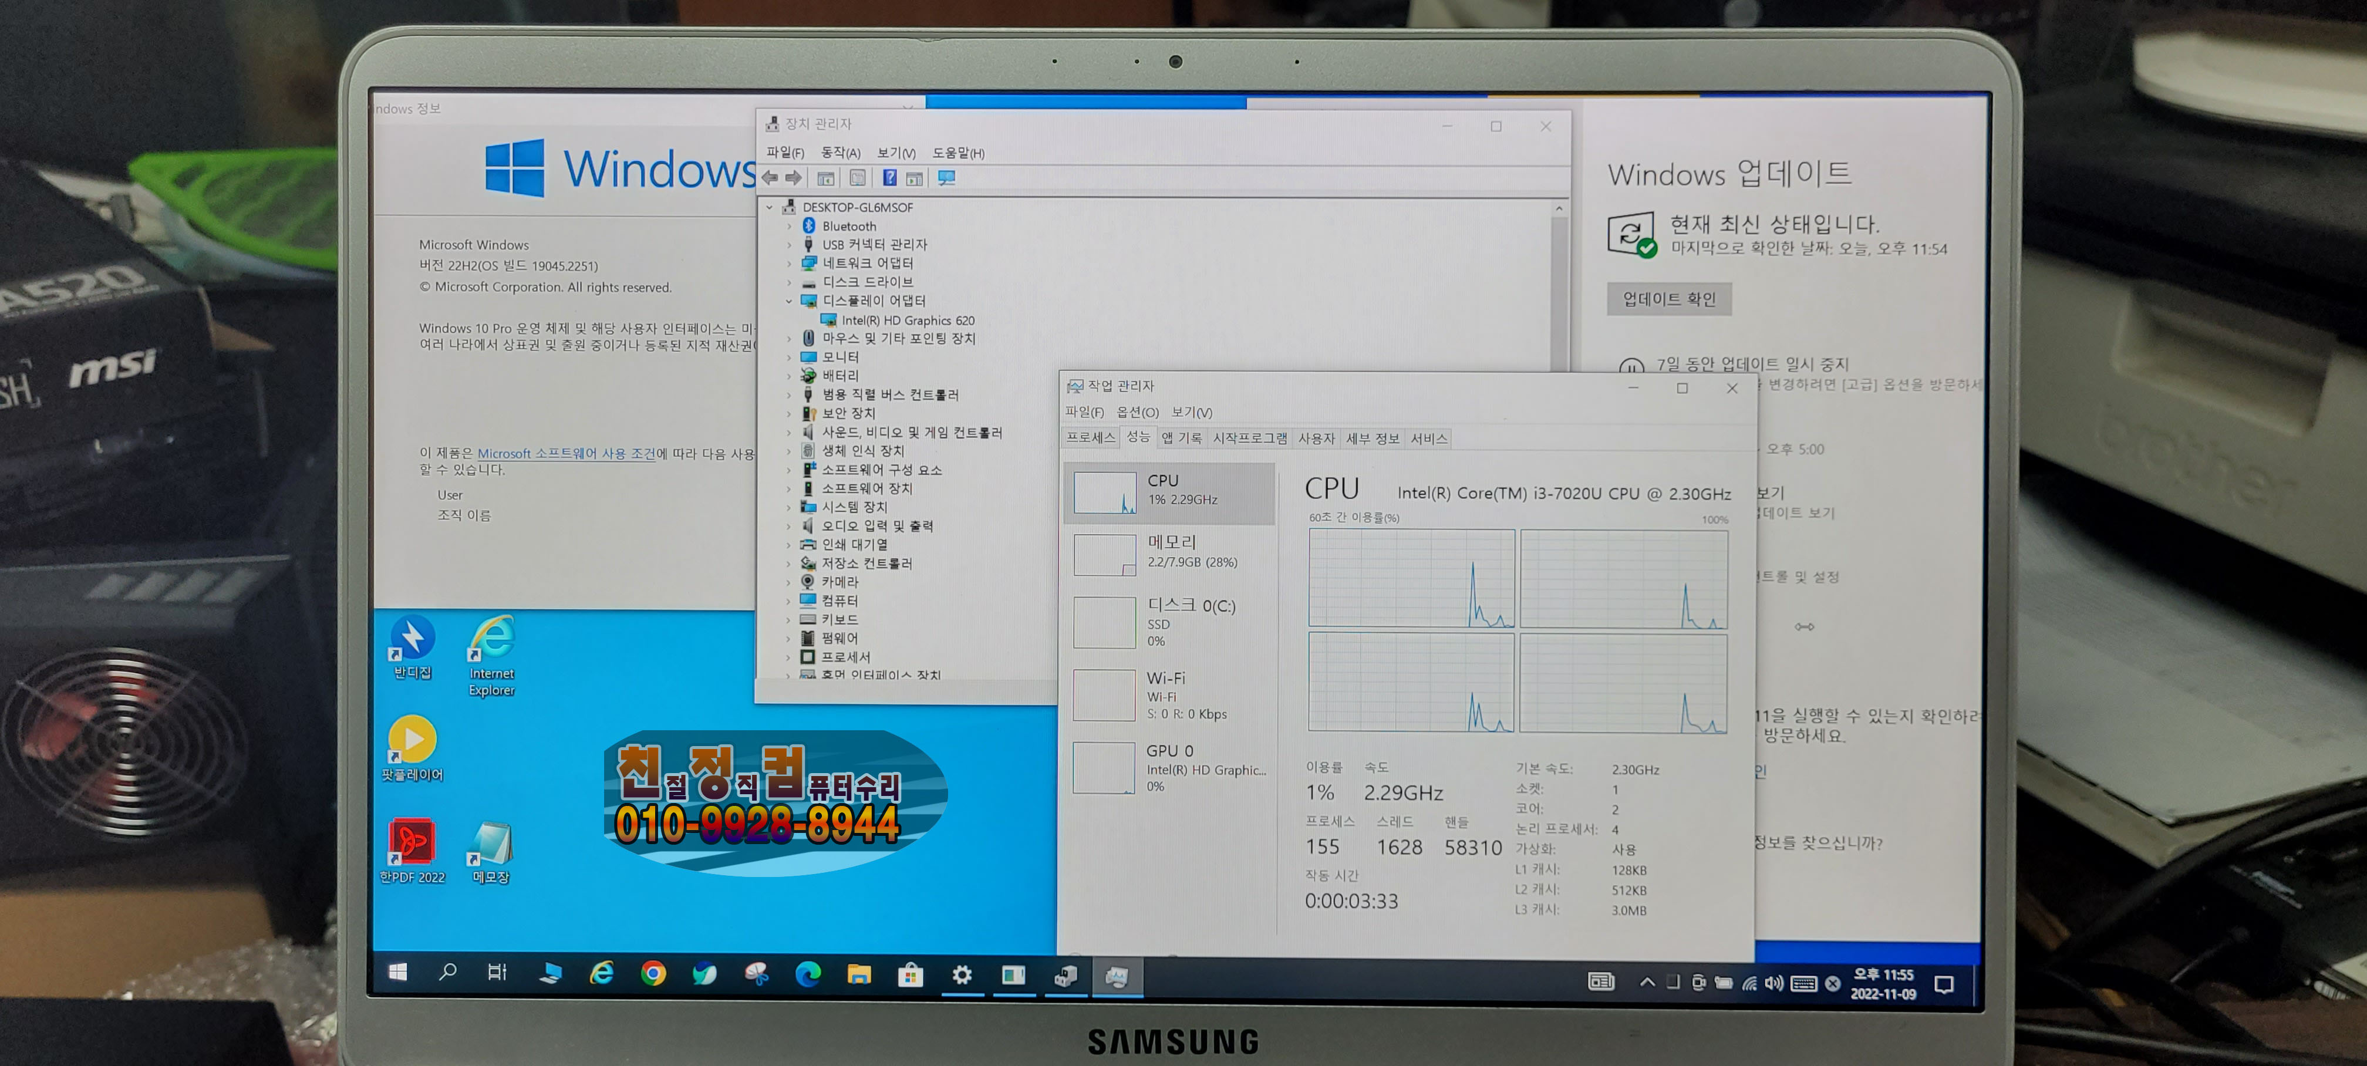
Task: Open Microsoft 소프트웨어 사용 조건 link
Action: (566, 453)
